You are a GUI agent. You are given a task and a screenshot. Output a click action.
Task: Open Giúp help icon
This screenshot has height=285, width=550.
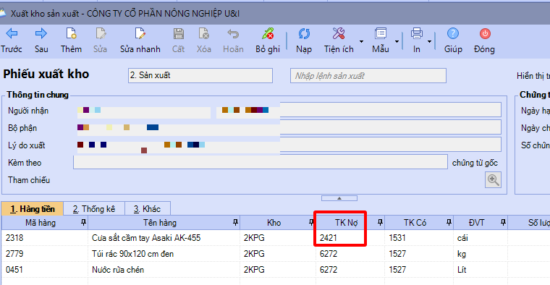tap(453, 34)
